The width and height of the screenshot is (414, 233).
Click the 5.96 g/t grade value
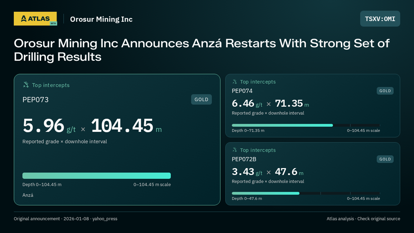(x=49, y=126)
